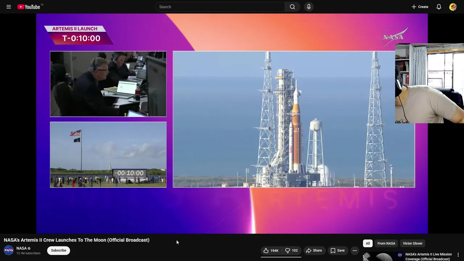Select the All filter chip
This screenshot has width=464, height=261.
(x=368, y=244)
